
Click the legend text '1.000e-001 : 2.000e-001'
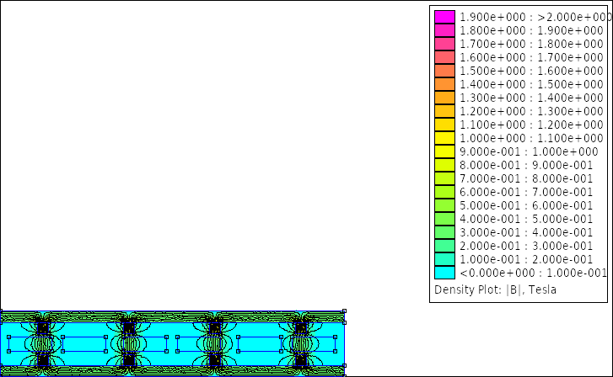coord(526,259)
